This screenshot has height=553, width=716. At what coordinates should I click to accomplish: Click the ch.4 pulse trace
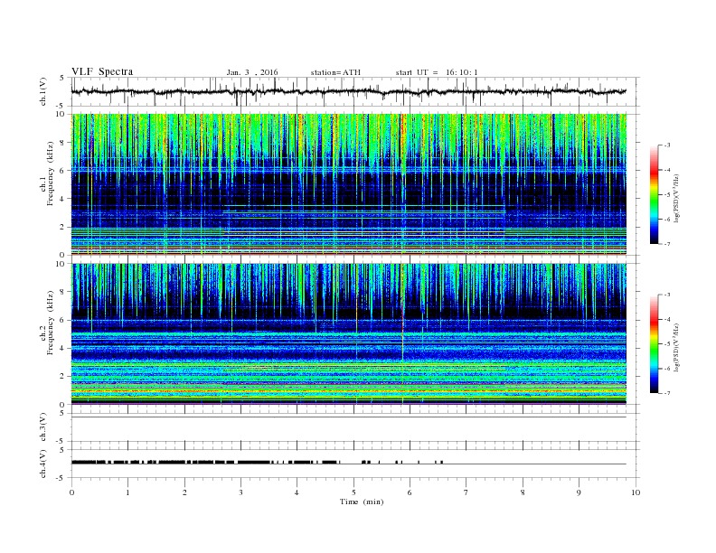click(x=348, y=463)
